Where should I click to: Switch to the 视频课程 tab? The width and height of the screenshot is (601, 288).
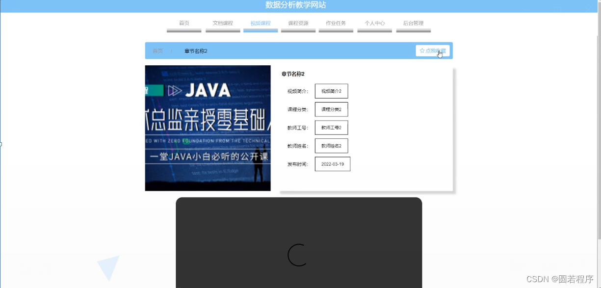[260, 23]
